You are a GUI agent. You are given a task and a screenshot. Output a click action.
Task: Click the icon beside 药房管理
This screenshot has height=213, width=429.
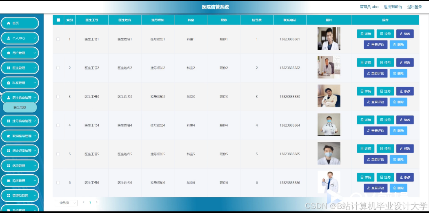9,180
